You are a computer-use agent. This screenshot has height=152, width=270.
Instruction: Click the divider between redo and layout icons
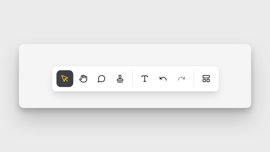[x=194, y=79]
